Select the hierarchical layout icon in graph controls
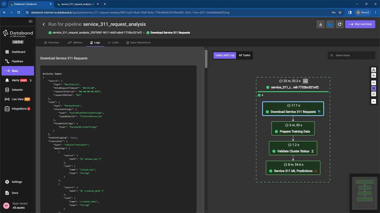380x213 pixels. (374, 69)
